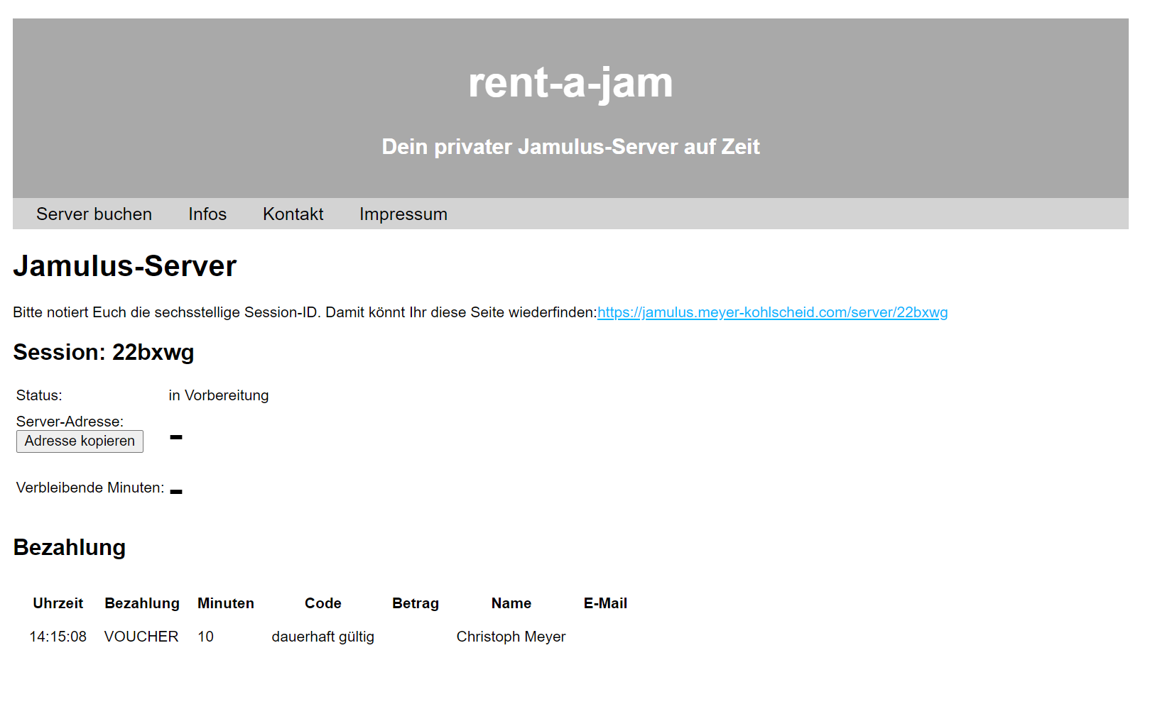Select the VOUCHER payment cell
The width and height of the screenshot is (1155, 709).
[141, 637]
